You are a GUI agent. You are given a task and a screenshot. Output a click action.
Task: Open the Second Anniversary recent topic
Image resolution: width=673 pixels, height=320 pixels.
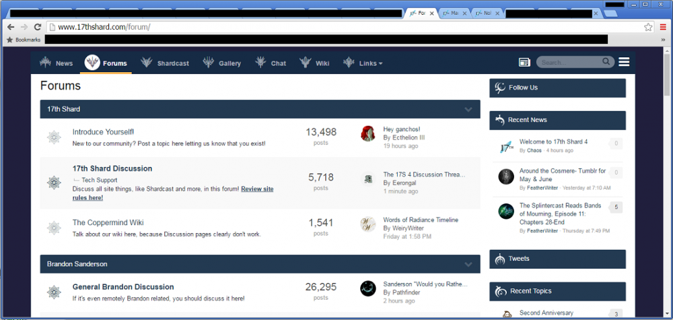[x=546, y=313]
